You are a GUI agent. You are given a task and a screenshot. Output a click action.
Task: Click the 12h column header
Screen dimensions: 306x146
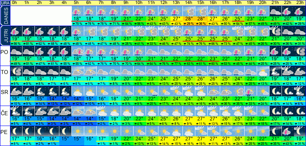[164, 3]
